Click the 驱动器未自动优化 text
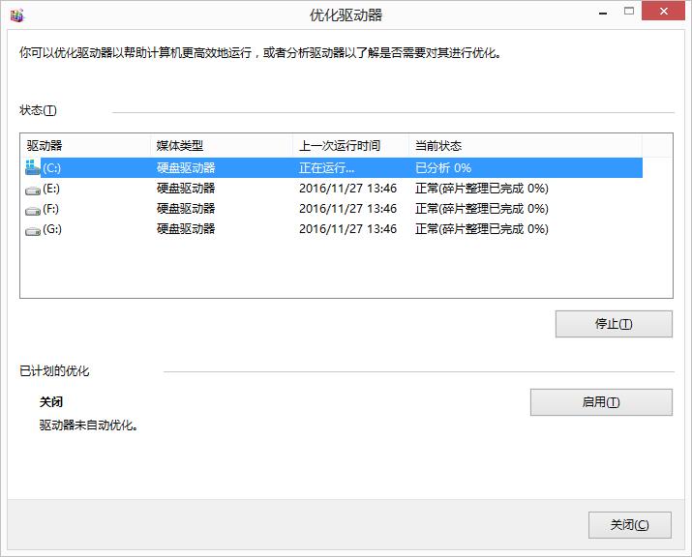The image size is (692, 557). 88,425
